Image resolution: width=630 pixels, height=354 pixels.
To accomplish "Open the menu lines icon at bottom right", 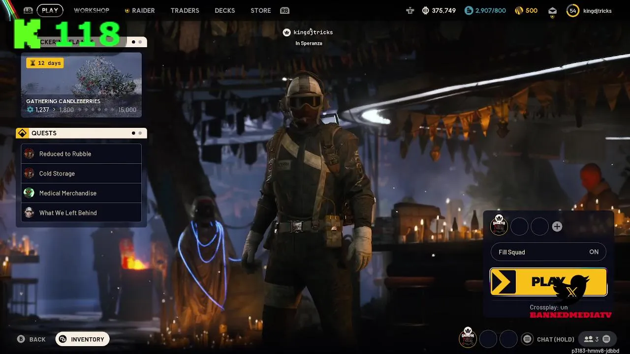I will click(x=606, y=339).
